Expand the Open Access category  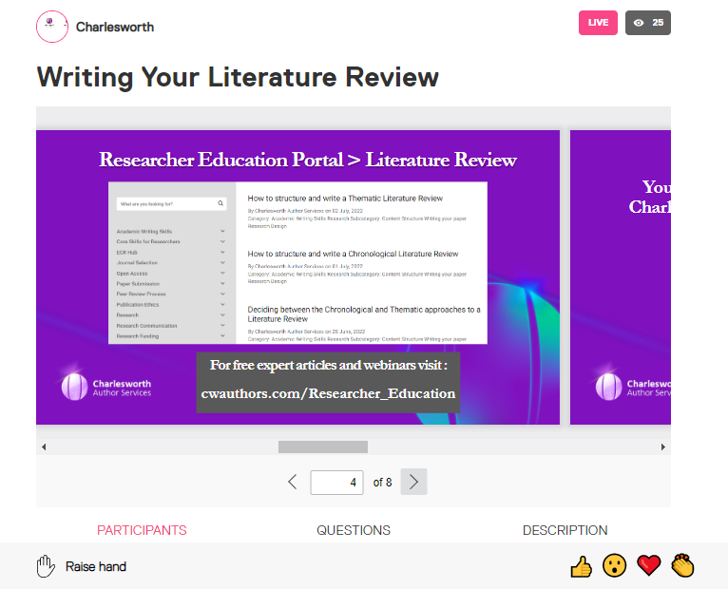(171, 274)
